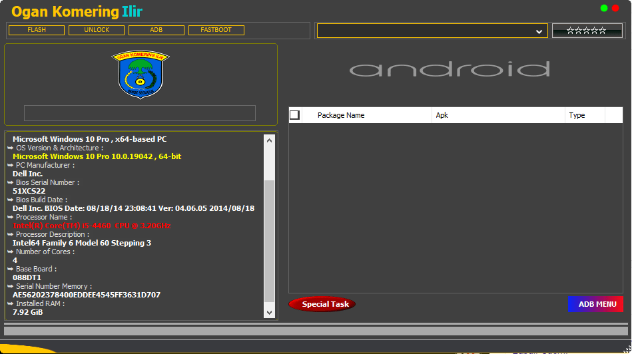This screenshot has height=354, width=632.
Task: Click the red circle close button
Action: pyautogui.click(x=615, y=9)
